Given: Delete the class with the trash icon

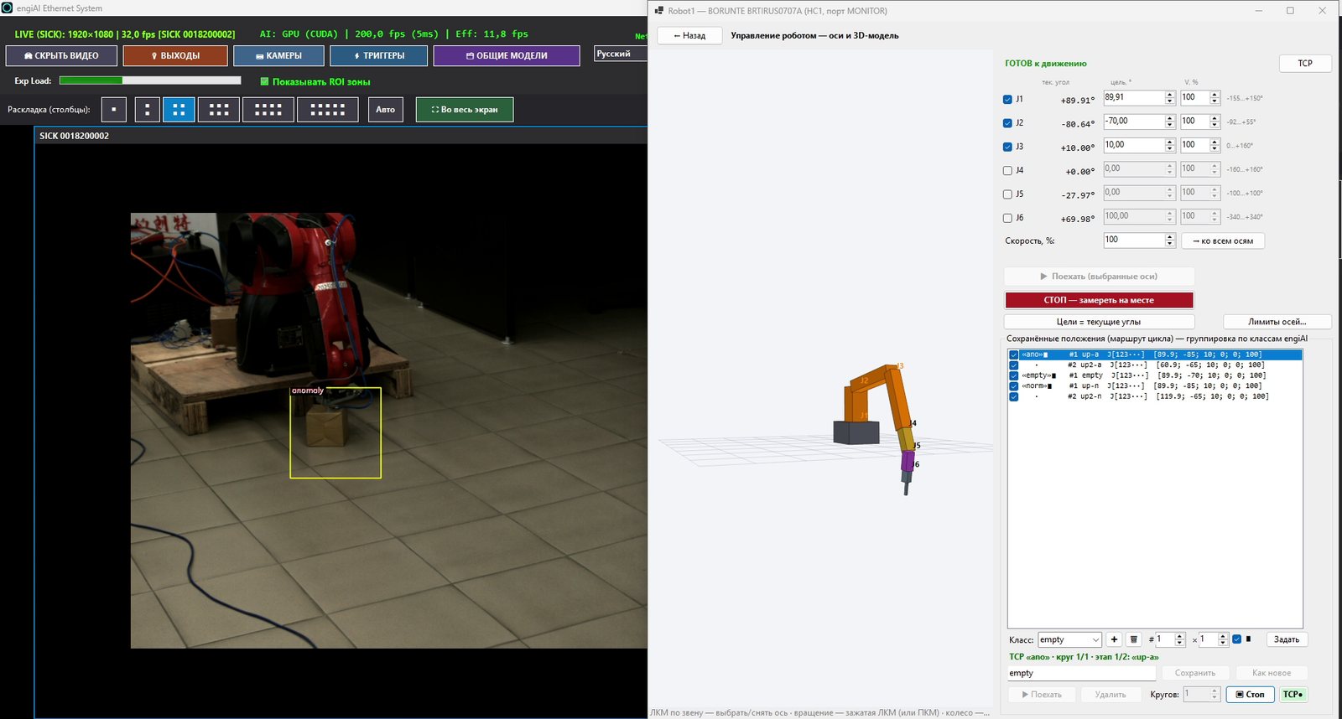Looking at the screenshot, I should coord(1134,639).
